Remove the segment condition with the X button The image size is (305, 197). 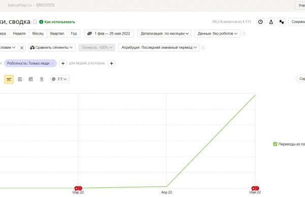click(x=22, y=47)
